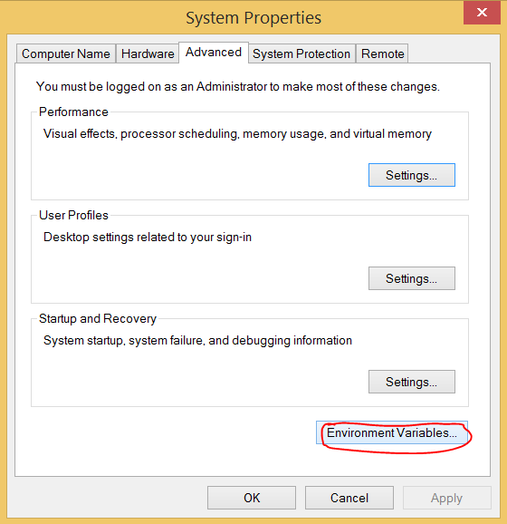Open Performance Settings button
The image size is (507, 524).
[x=412, y=175]
